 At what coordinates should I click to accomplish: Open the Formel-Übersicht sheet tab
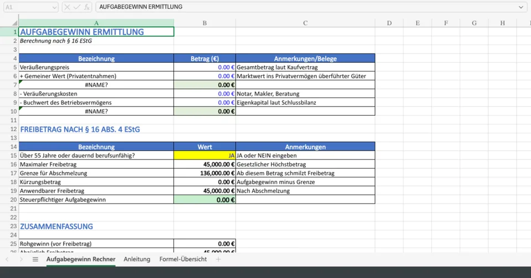(x=183, y=259)
